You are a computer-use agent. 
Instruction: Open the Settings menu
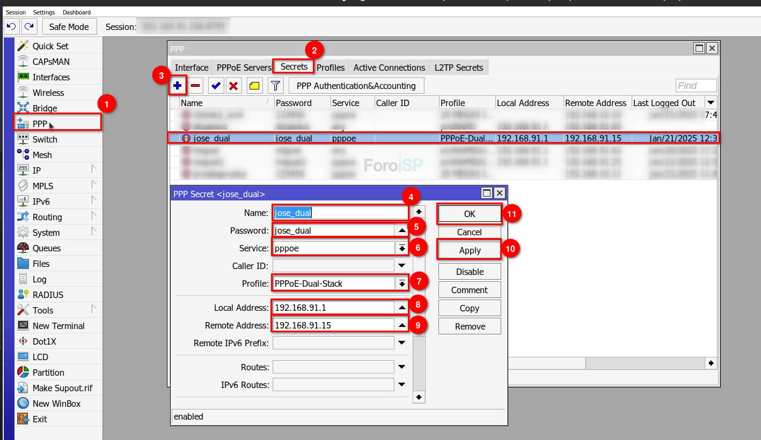click(44, 12)
